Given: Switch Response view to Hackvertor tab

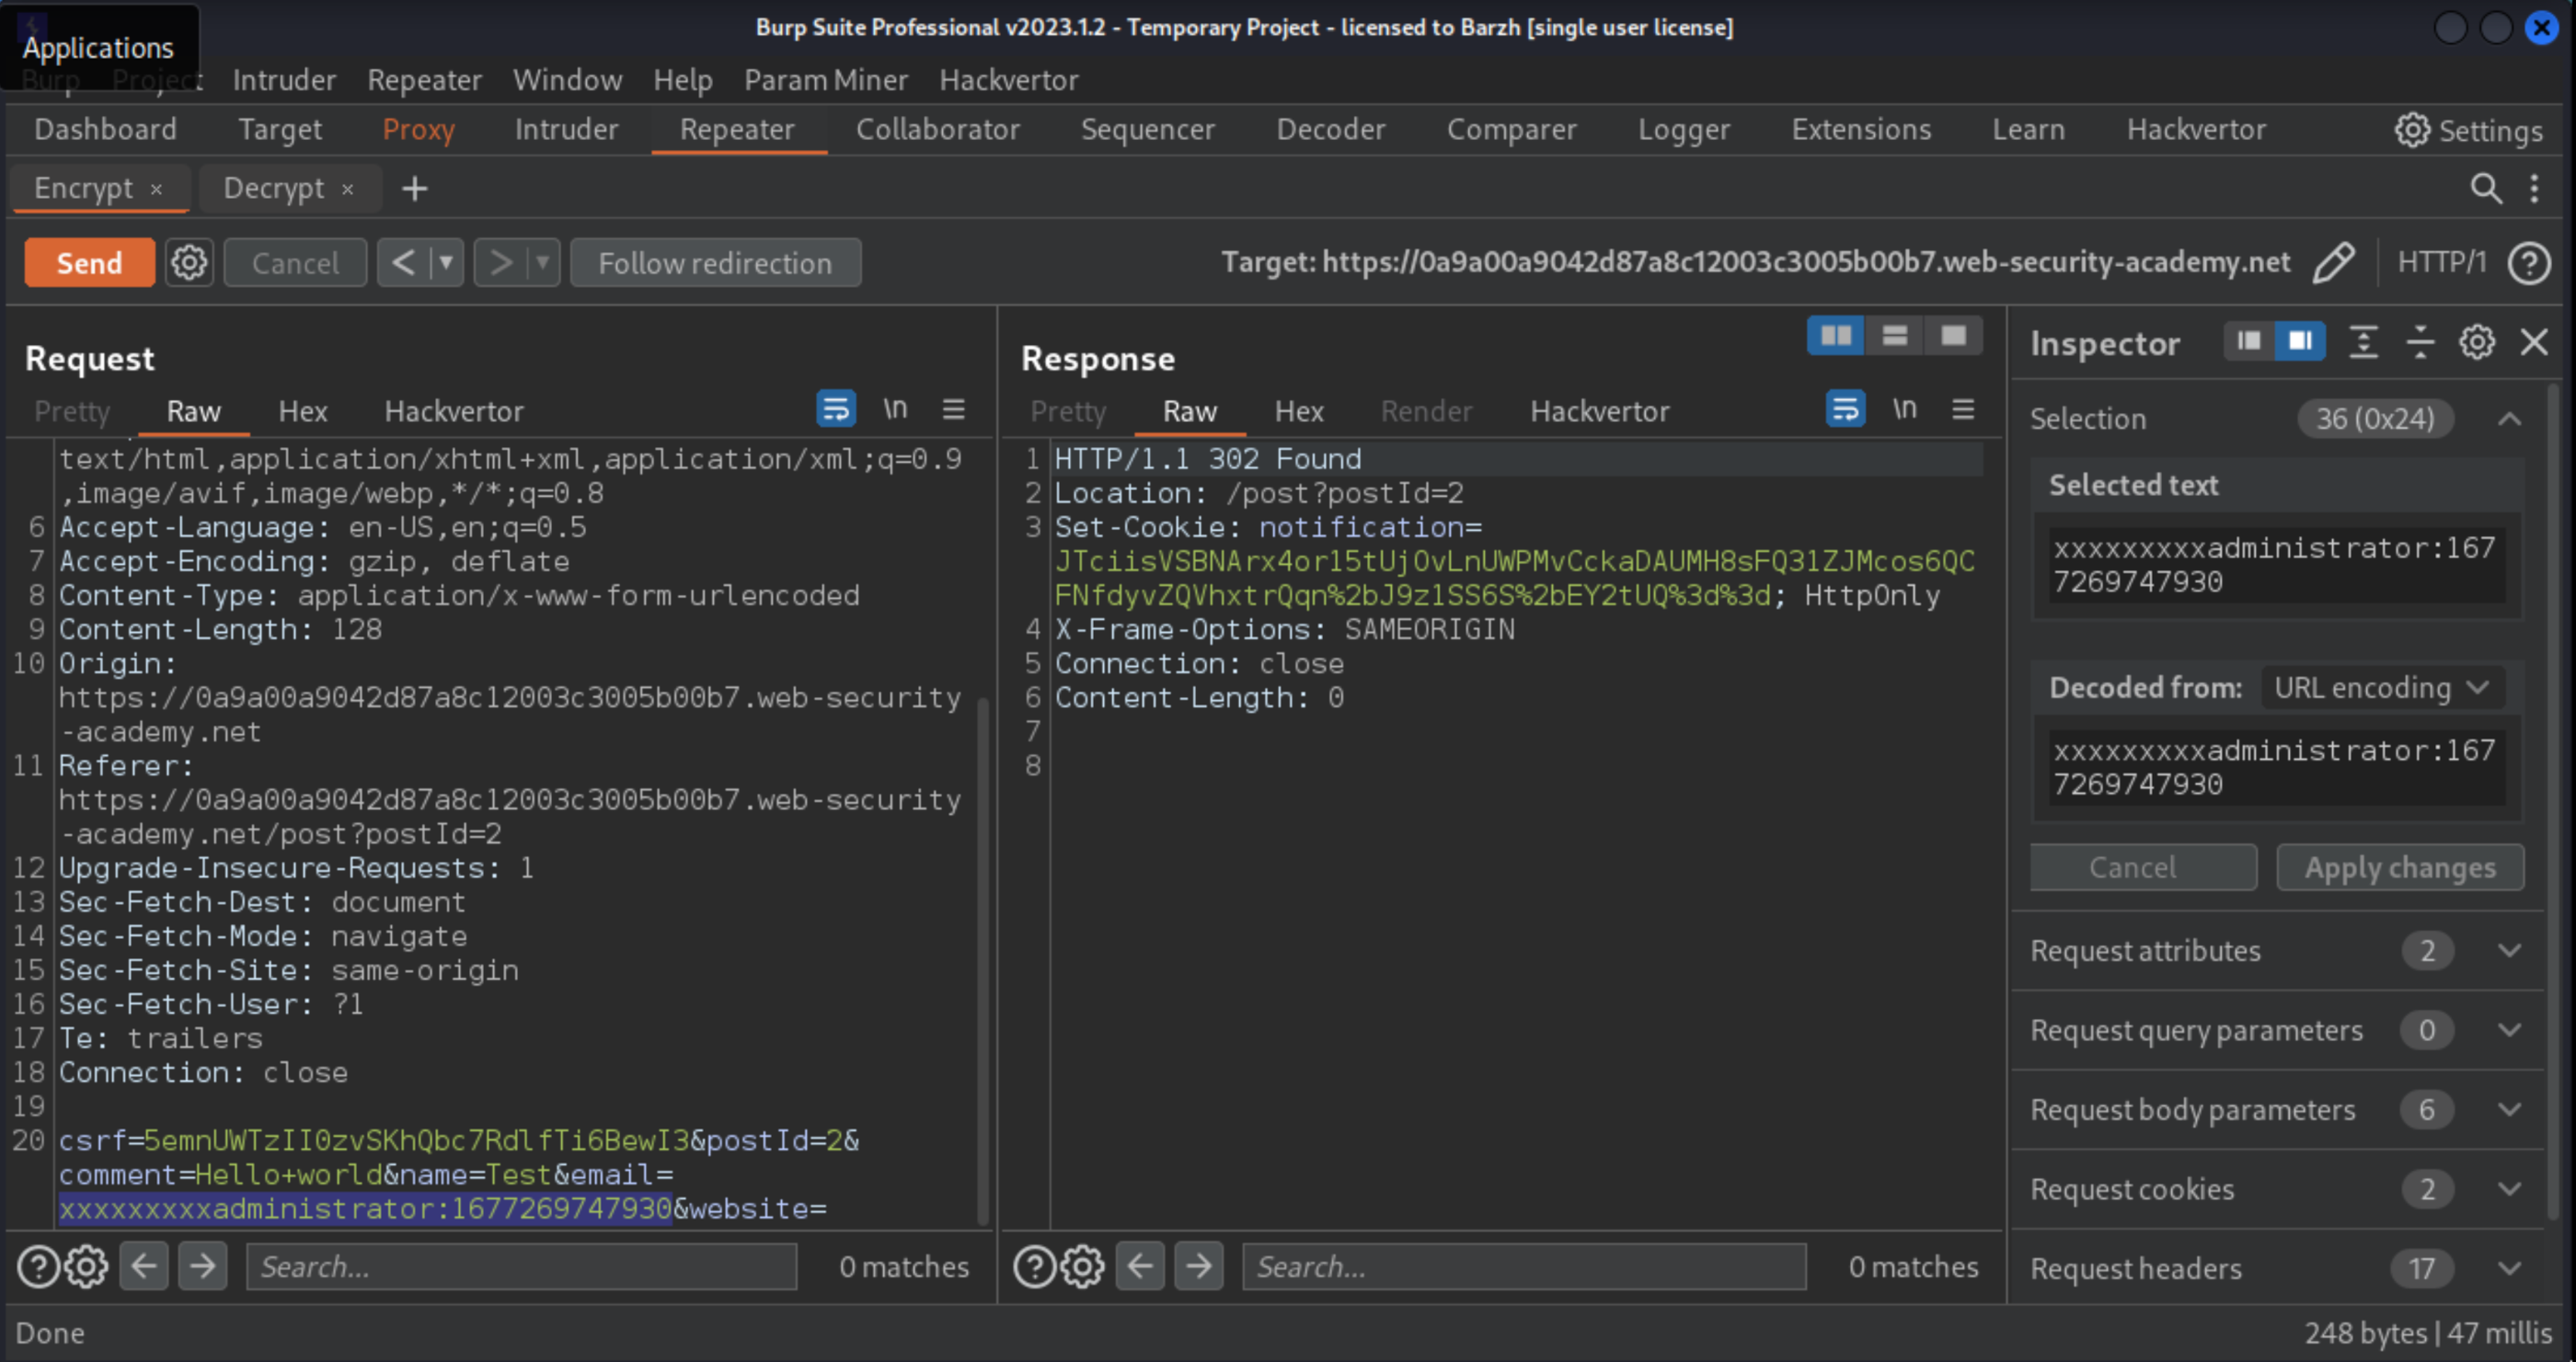Looking at the screenshot, I should [x=1599, y=412].
